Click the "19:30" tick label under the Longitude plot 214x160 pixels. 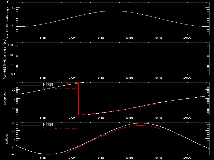pos(129,118)
